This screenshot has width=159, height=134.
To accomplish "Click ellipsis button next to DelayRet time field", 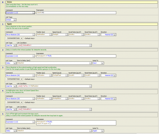I will pyautogui.click(x=90, y=63).
